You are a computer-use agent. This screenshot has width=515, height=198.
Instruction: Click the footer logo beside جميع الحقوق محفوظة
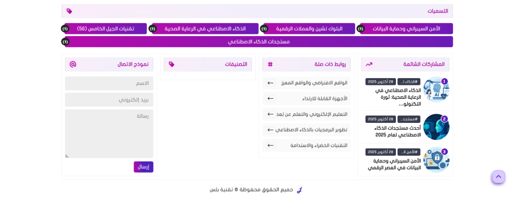pos(299,190)
